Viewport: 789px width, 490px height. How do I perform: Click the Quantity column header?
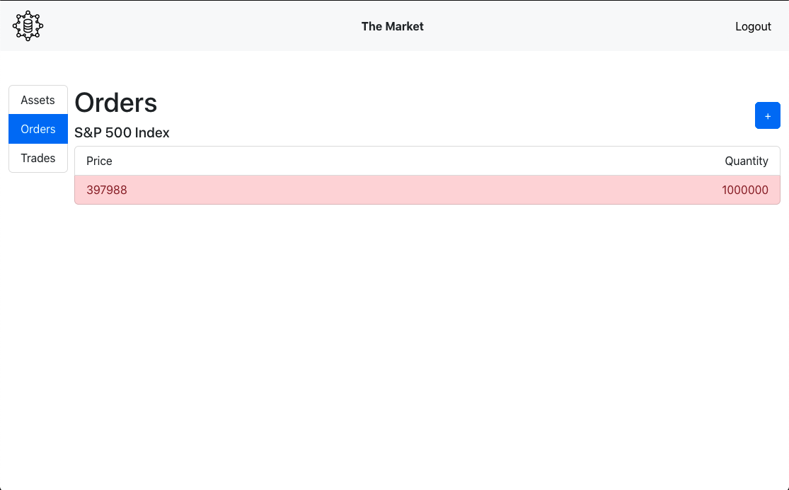point(747,161)
